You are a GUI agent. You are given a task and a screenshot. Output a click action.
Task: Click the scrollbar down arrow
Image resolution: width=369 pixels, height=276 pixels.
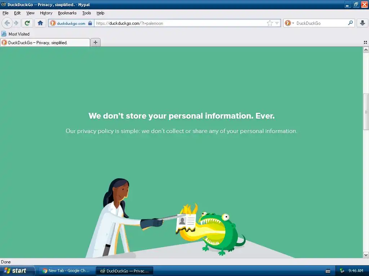coord(366,255)
